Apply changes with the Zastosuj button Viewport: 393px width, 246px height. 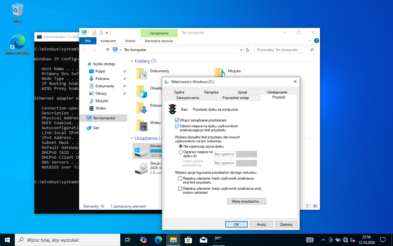(x=286, y=224)
